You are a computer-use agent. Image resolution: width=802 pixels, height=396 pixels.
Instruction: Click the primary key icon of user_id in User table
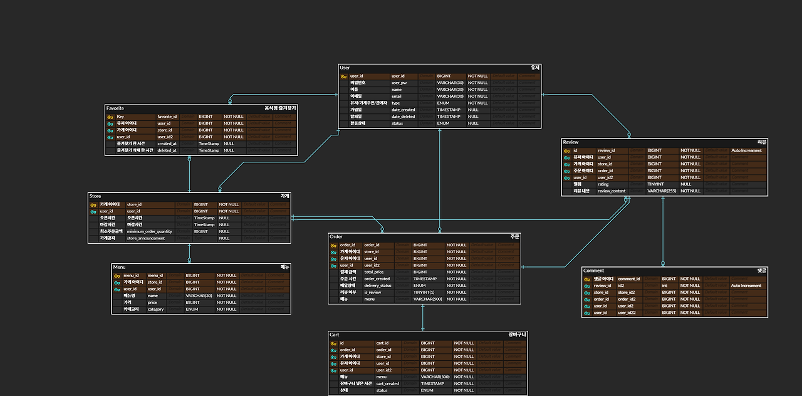(x=343, y=76)
